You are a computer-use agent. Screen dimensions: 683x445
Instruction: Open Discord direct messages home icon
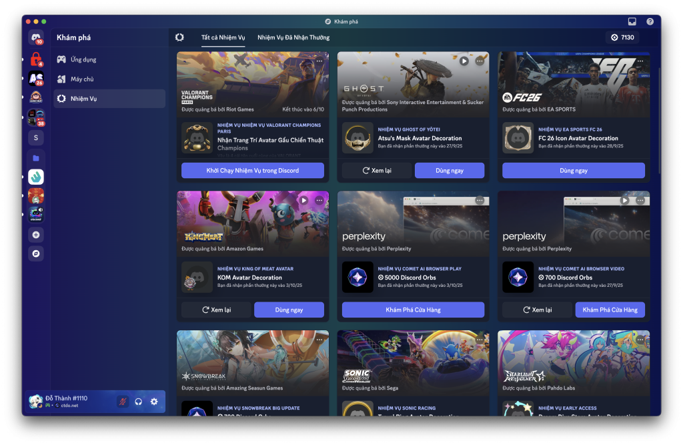point(36,38)
